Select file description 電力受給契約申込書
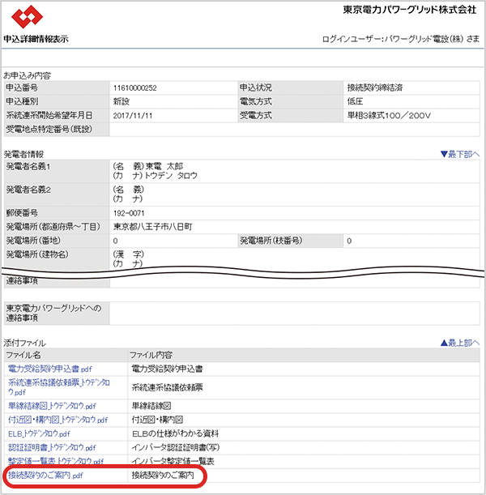The height and width of the screenshot is (495, 486). (x=167, y=369)
